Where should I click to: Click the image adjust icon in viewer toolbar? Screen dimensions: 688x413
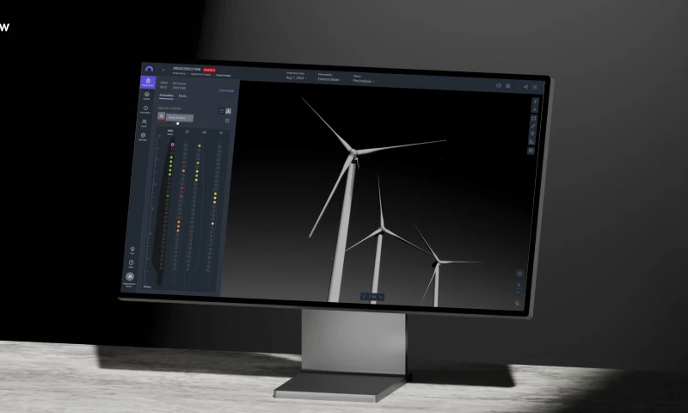tap(531, 151)
